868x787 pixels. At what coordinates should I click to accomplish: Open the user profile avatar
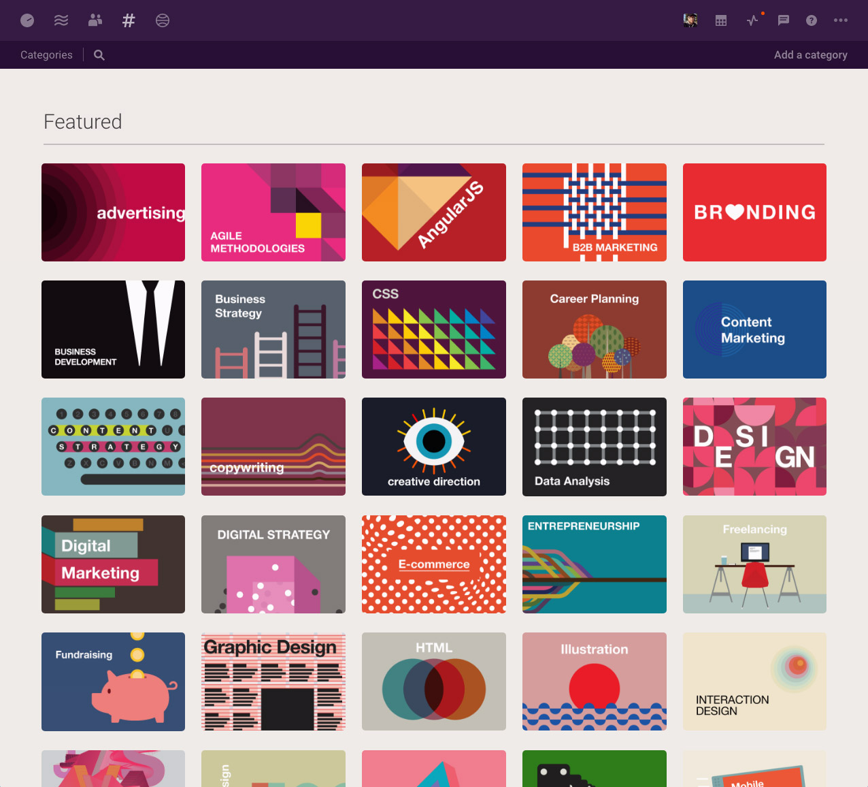pyautogui.click(x=690, y=20)
